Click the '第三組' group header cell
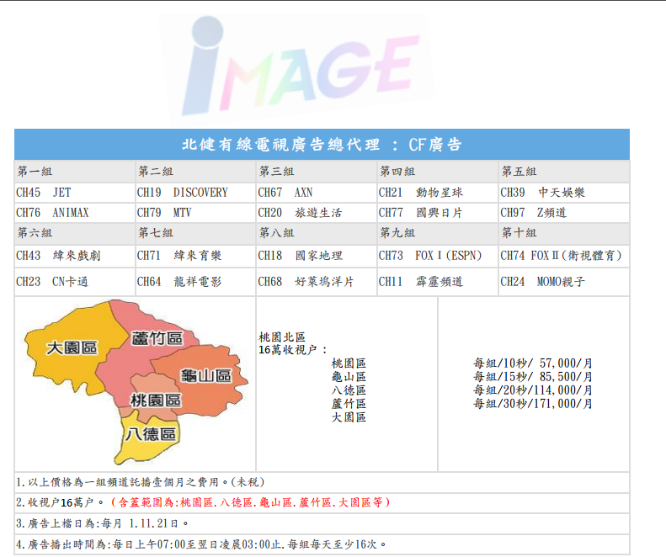The height and width of the screenshot is (557, 666). (x=317, y=172)
